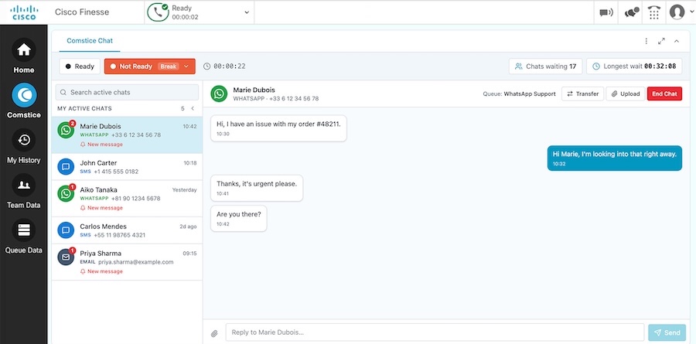Open the voice Ready state dropdown

pos(247,12)
